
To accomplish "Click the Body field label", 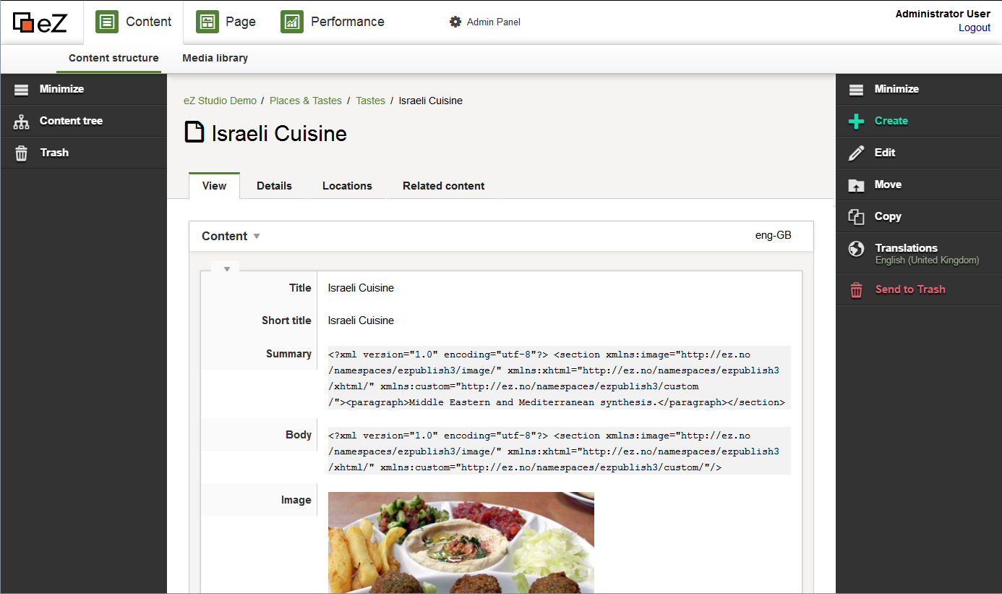I will [299, 435].
